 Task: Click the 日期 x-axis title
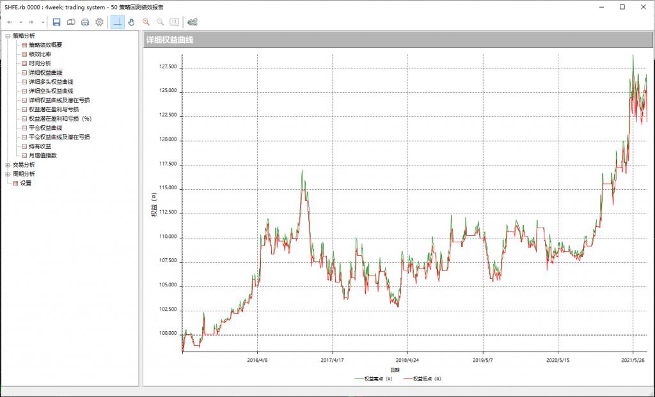click(395, 370)
